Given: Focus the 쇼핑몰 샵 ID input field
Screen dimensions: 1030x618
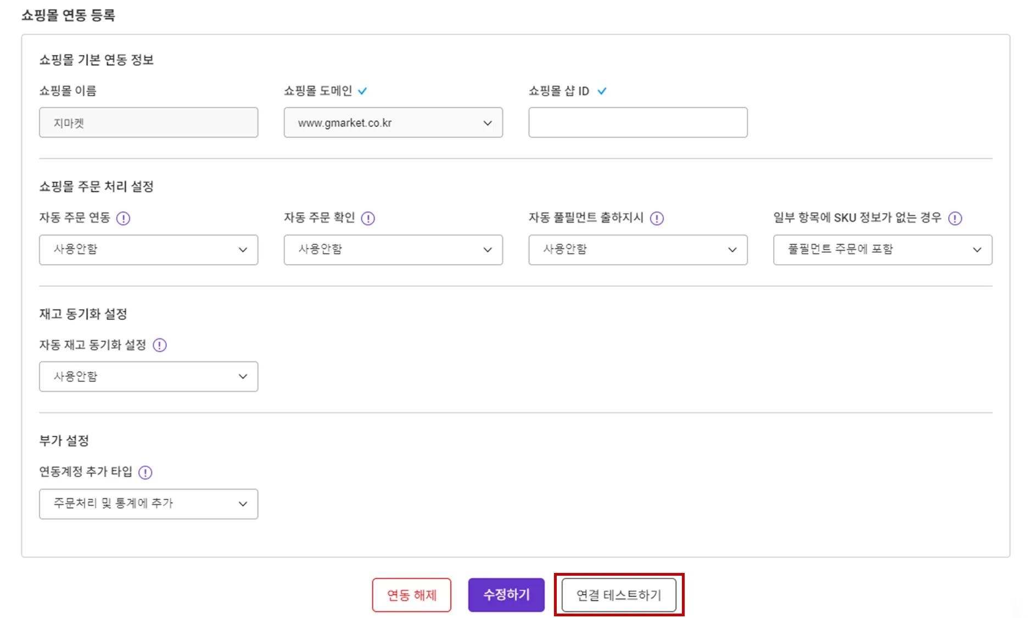Looking at the screenshot, I should point(637,123).
